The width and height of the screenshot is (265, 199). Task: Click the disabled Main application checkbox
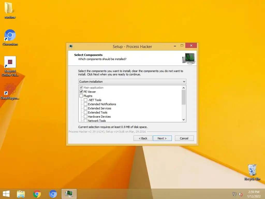pos(81,88)
